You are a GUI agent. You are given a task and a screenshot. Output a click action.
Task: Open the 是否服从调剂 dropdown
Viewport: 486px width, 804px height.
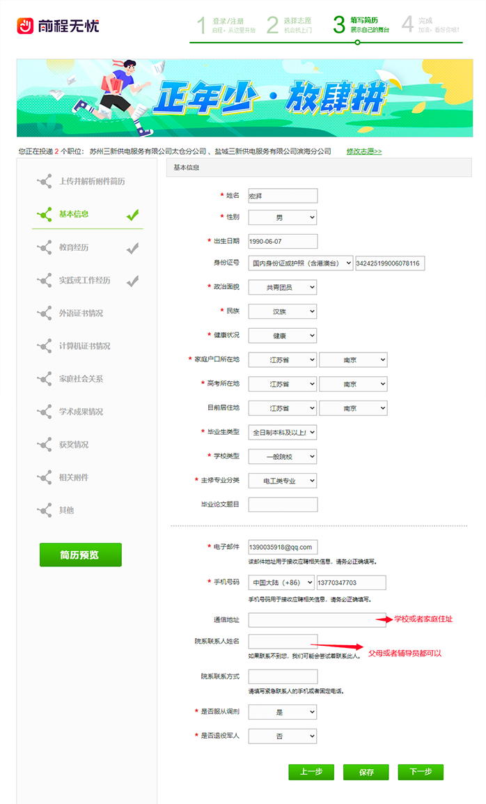282,712
